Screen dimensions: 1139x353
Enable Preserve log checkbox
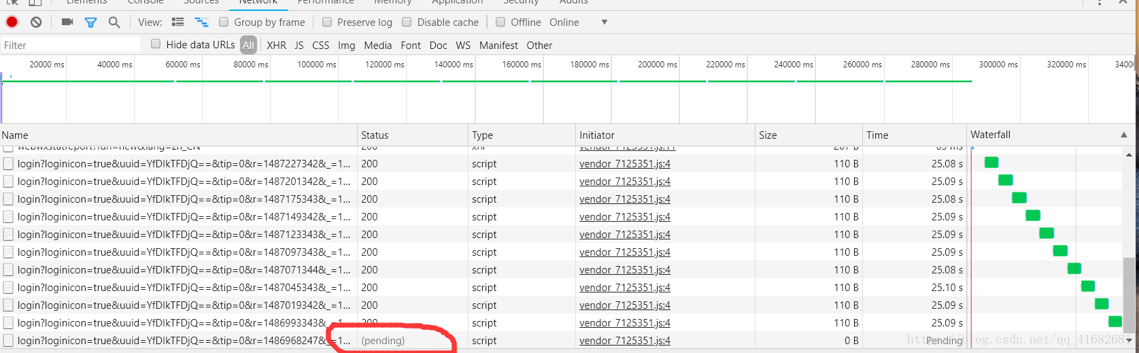327,22
